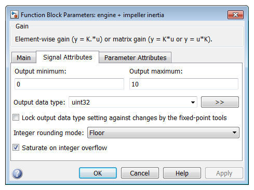Screen dimensions: 254x190
Task: Click the Simulink block icon in title bar
Action: point(14,14)
